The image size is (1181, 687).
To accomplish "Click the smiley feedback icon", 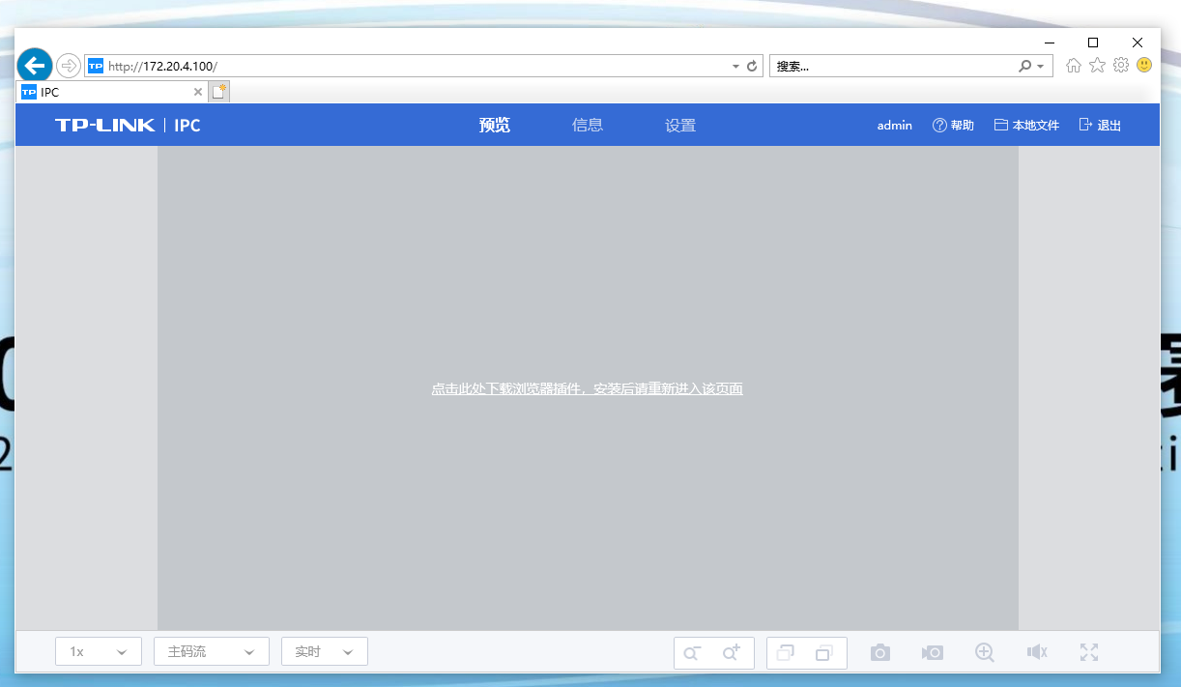I will (x=1144, y=66).
